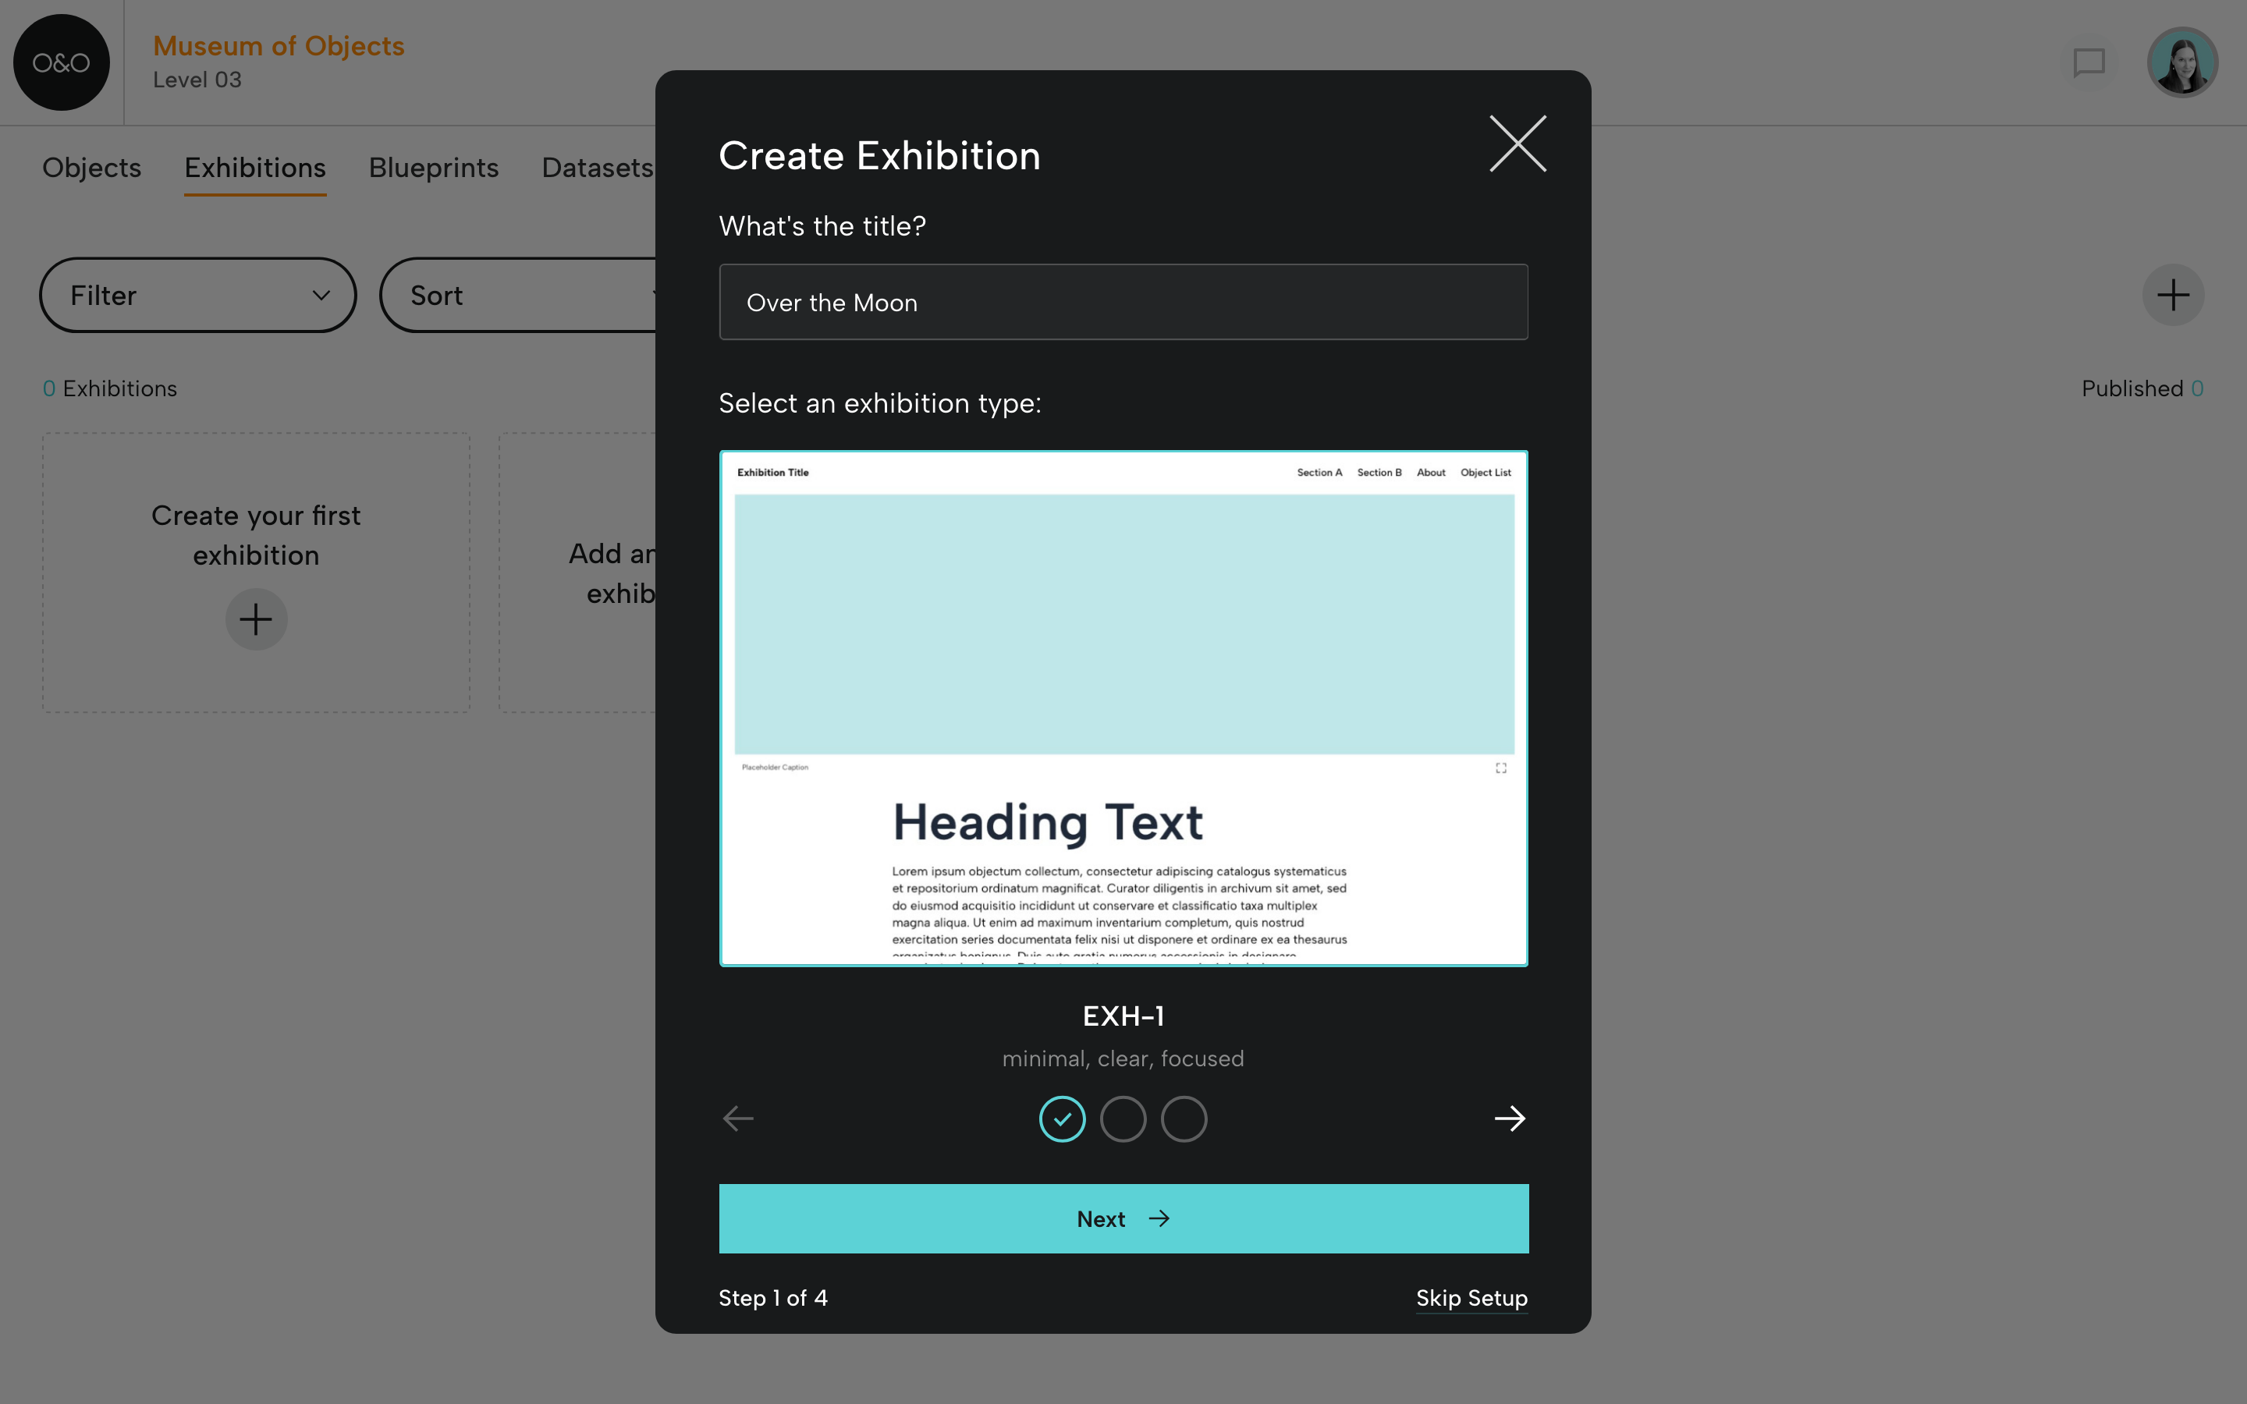Screen dimensions: 2247x1404
Task: Select the first exhibition type radio
Action: point(1062,1119)
